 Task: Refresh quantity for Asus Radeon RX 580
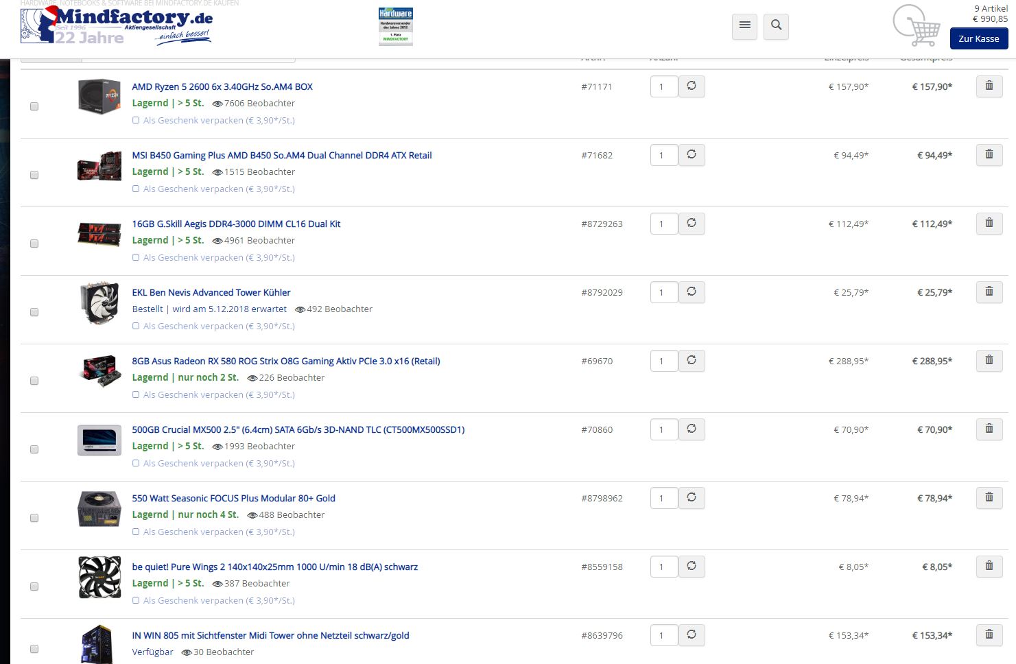pyautogui.click(x=692, y=360)
